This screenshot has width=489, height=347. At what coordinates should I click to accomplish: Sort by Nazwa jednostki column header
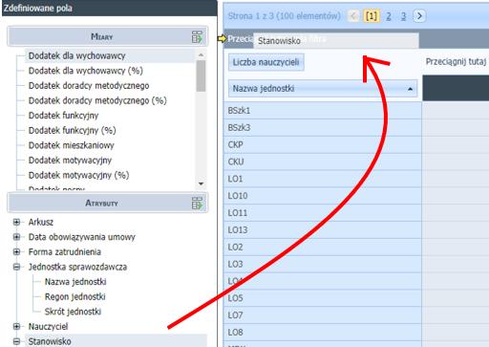pos(323,89)
